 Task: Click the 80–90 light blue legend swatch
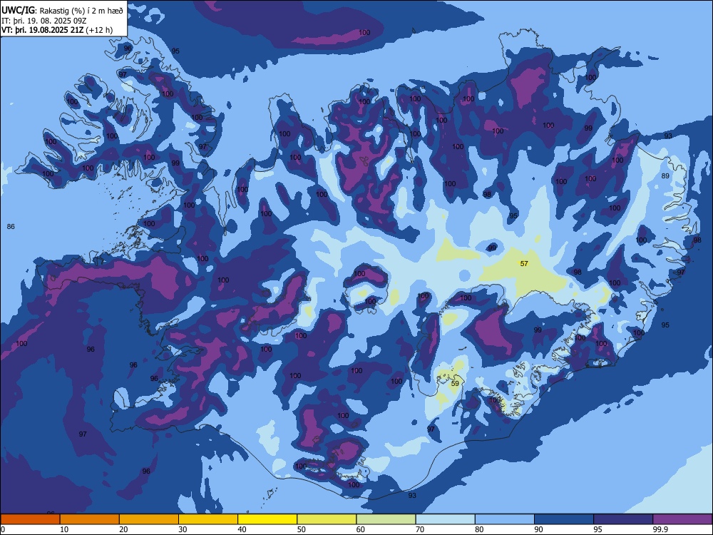point(505,519)
